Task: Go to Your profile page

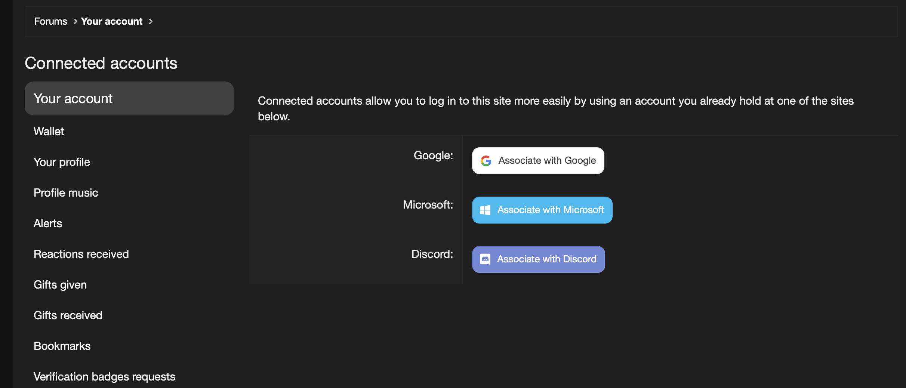Action: (x=62, y=162)
